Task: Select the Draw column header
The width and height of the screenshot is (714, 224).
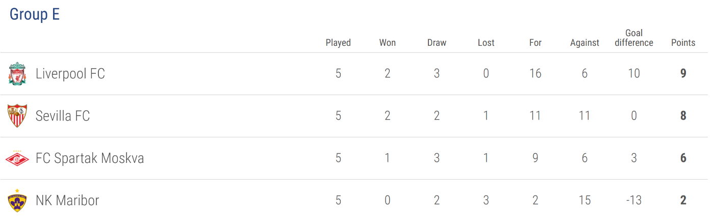Action: pyautogui.click(x=437, y=43)
